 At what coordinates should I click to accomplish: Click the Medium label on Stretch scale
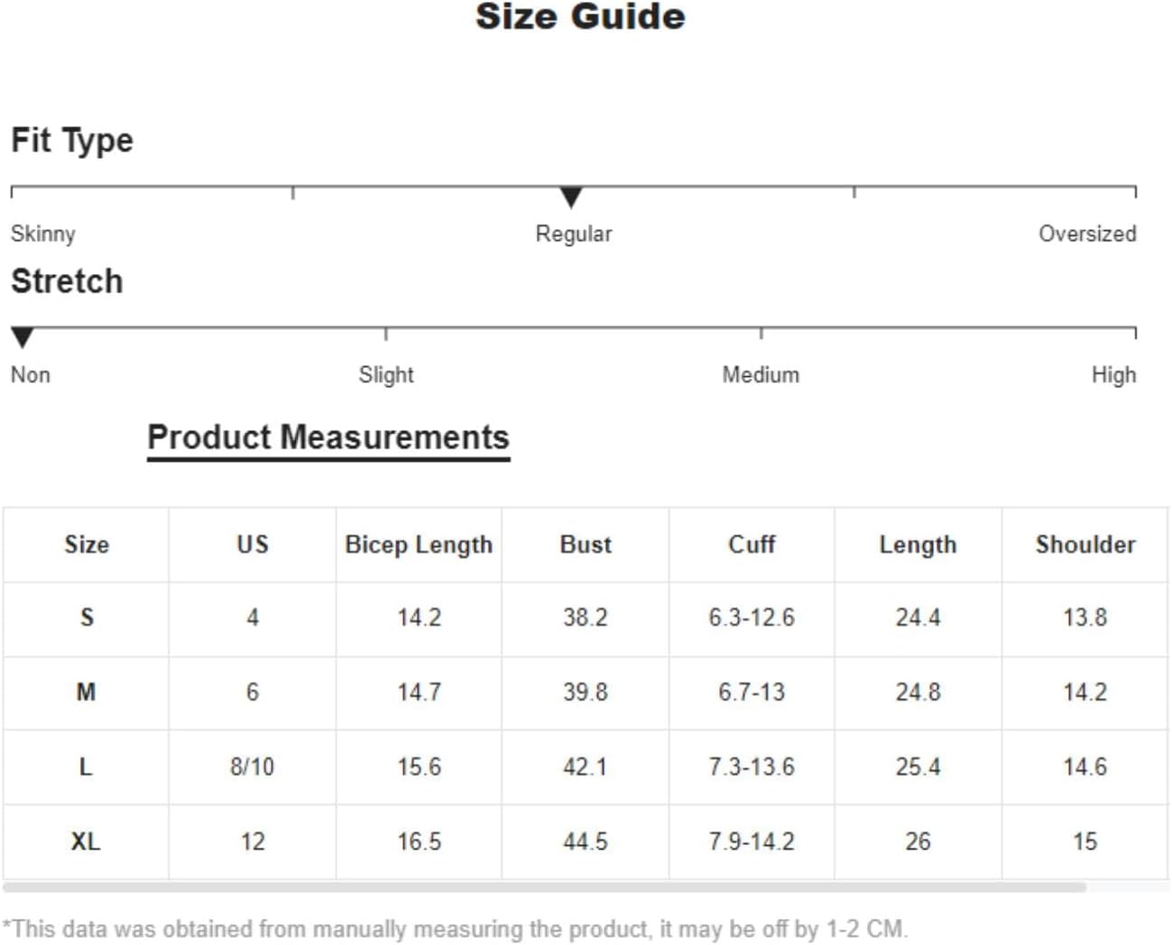point(761,375)
